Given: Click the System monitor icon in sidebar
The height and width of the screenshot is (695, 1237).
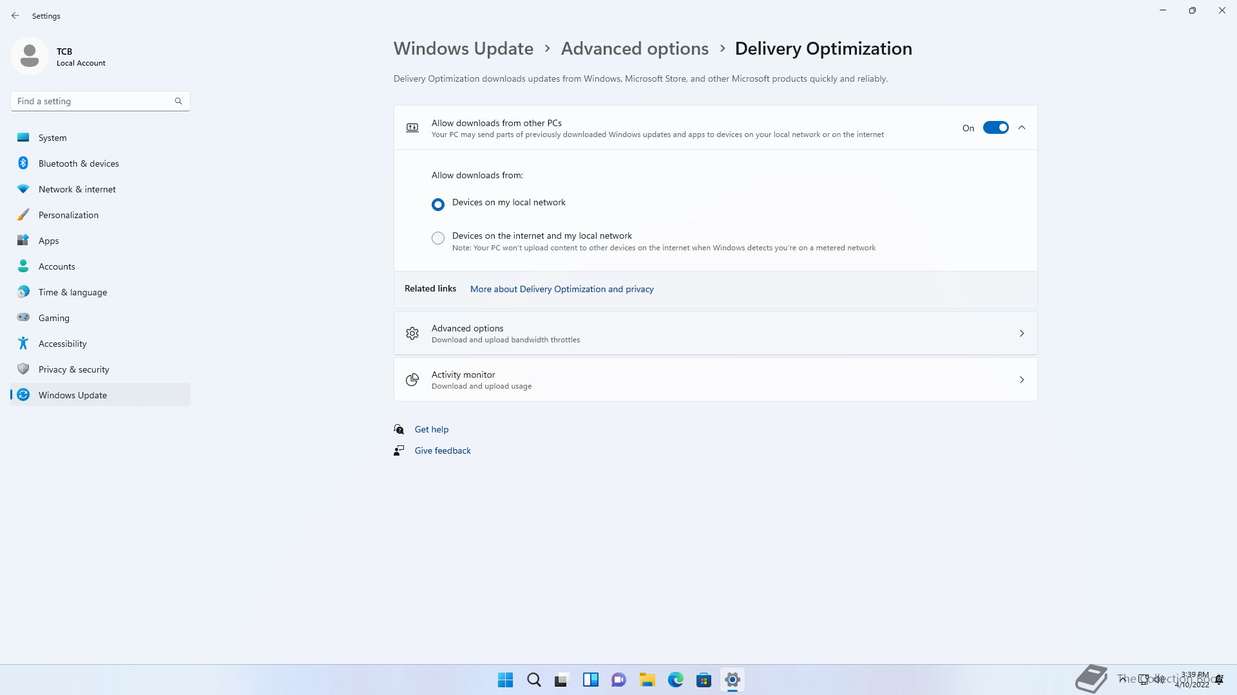Looking at the screenshot, I should (x=23, y=137).
